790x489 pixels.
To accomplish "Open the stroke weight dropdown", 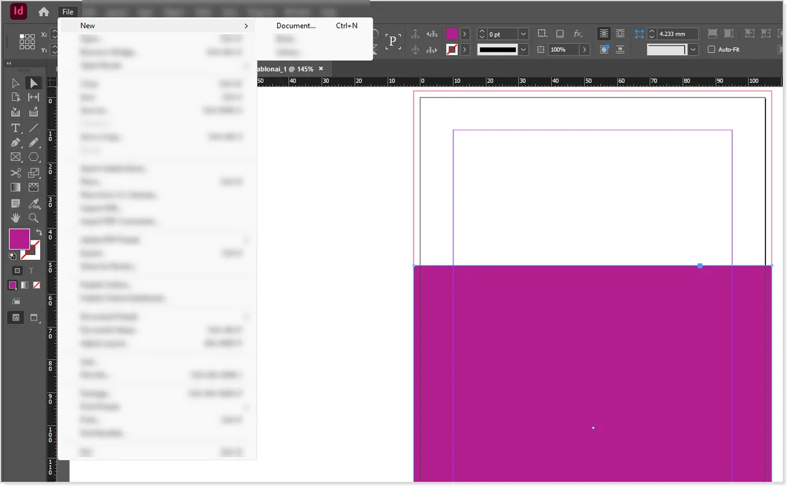I will click(x=522, y=33).
